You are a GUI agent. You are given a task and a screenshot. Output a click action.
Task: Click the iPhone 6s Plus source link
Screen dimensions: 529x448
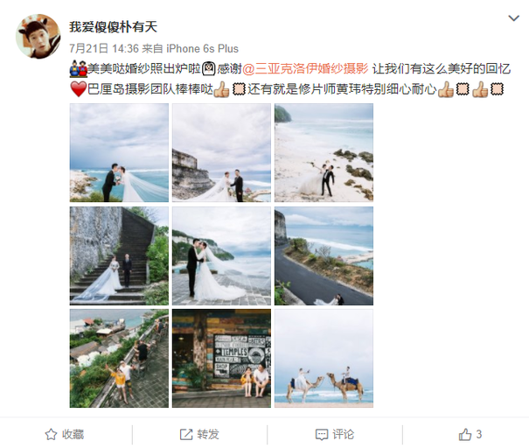[203, 49]
